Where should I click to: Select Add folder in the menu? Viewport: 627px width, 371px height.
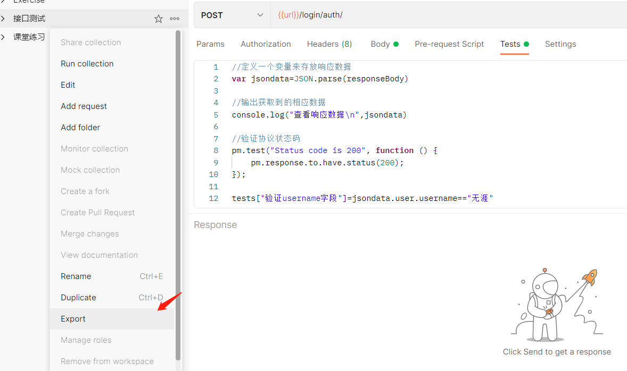112,128
